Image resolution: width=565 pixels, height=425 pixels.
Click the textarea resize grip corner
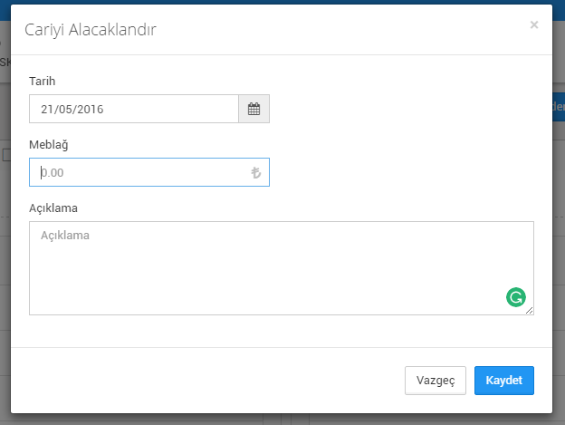pyautogui.click(x=530, y=311)
